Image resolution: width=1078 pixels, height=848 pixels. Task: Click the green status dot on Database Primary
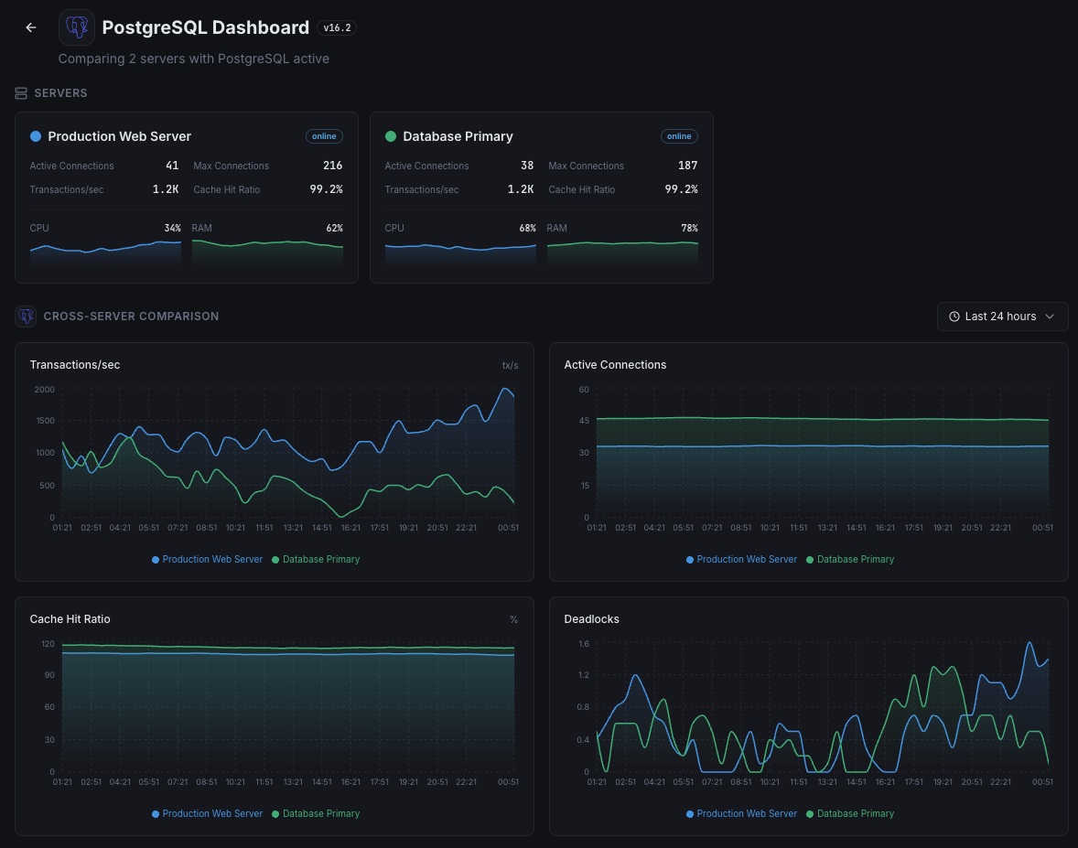[x=391, y=136]
